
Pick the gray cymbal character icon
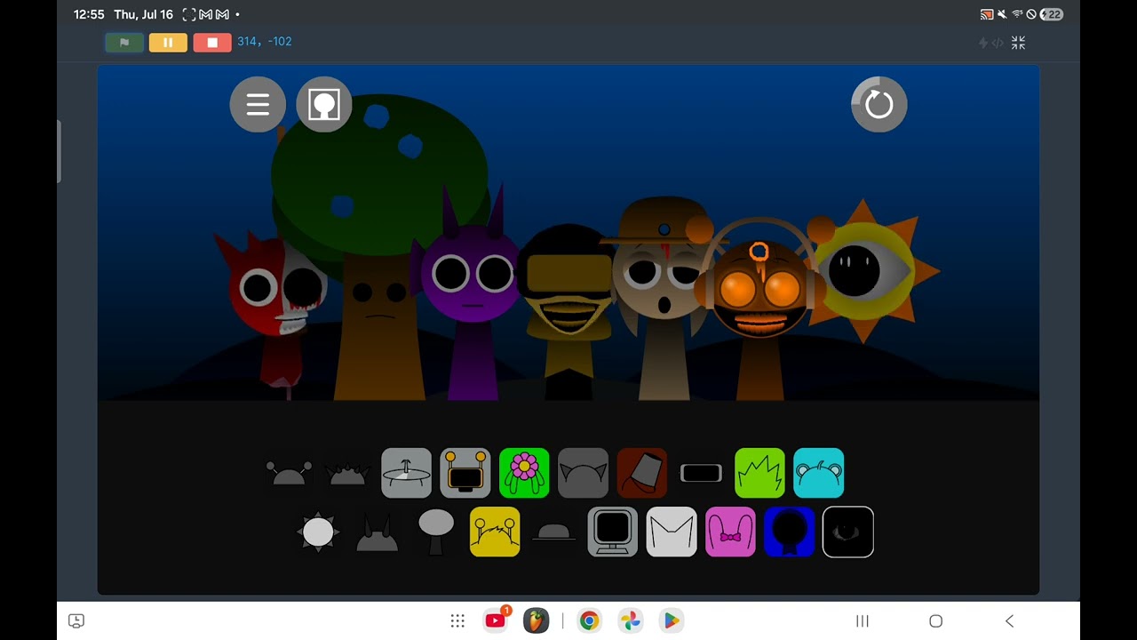tap(406, 473)
